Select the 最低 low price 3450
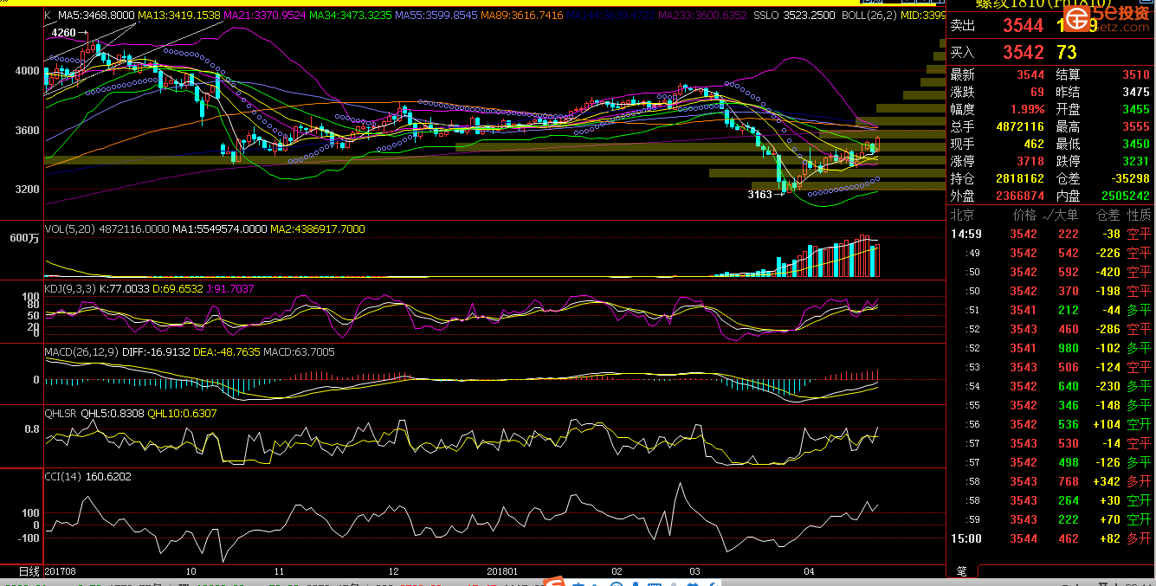 point(1136,144)
